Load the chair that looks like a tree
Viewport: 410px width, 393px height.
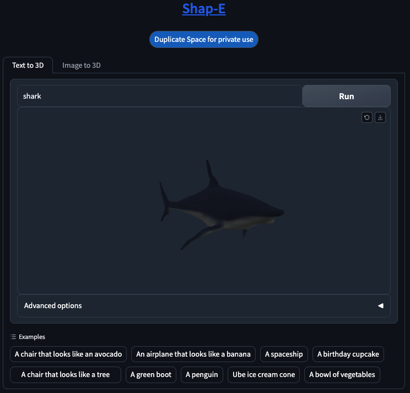[x=66, y=375]
